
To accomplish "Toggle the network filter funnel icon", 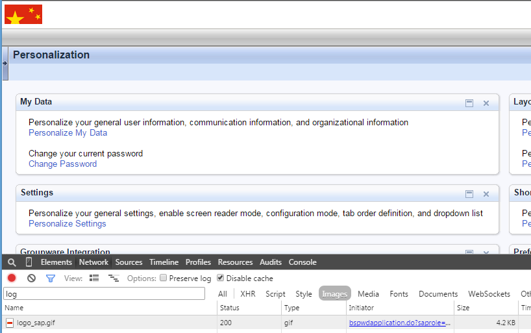I will coord(51,278).
